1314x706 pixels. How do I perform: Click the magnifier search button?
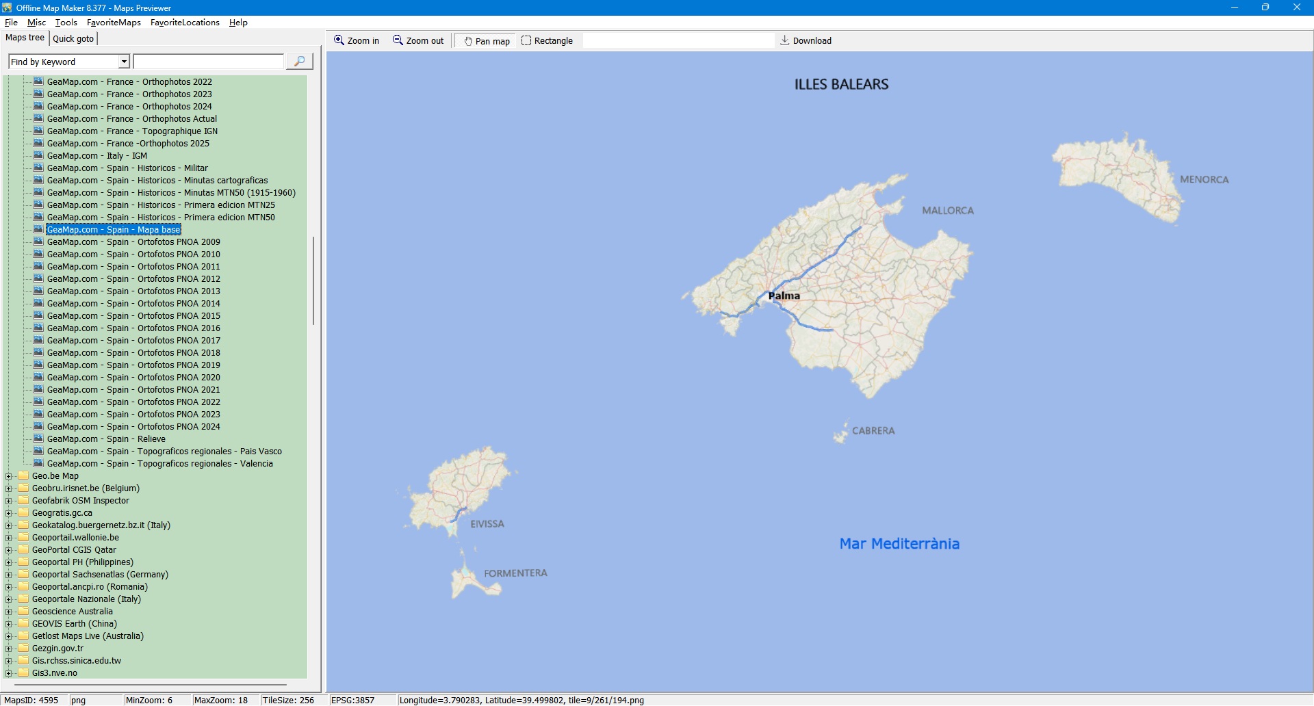coord(299,62)
